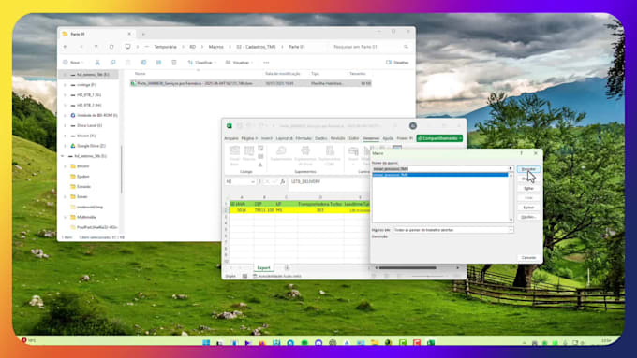637x358 pixels.
Task: Click the Editar button in Macro dialog
Action: click(x=528, y=188)
